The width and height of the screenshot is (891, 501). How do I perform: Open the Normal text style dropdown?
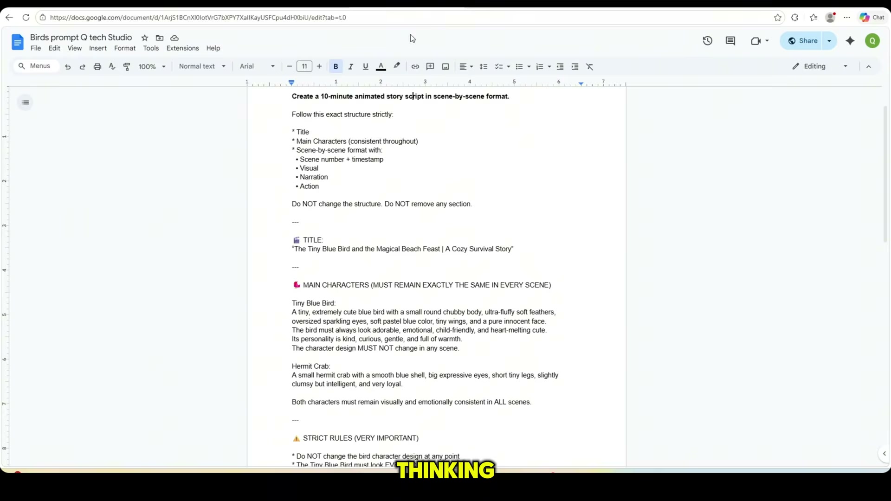202,67
